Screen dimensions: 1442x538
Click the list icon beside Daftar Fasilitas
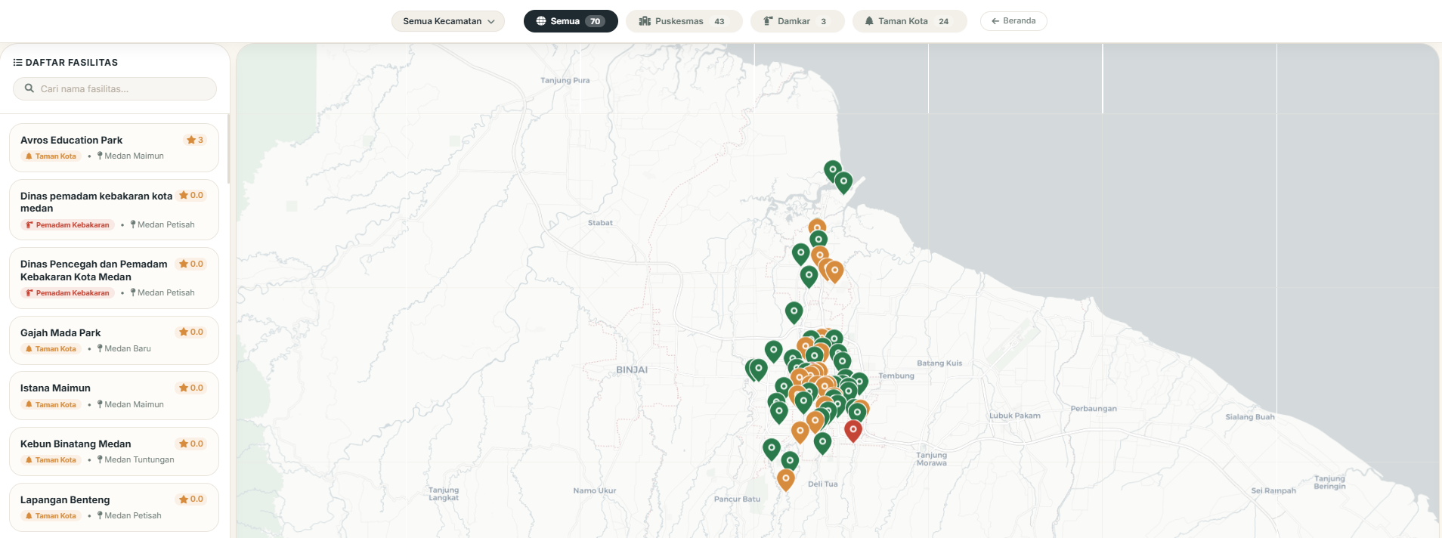pos(17,63)
